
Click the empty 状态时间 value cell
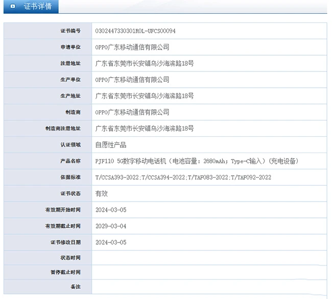point(209,258)
